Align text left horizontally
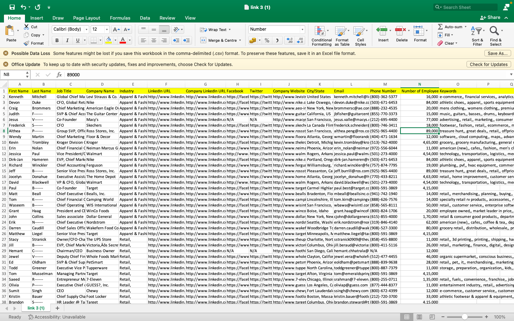 click(x=143, y=41)
